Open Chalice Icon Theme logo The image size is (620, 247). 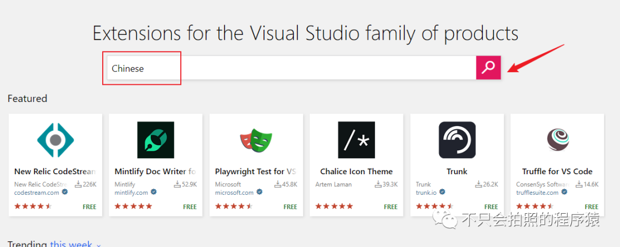[356, 140]
